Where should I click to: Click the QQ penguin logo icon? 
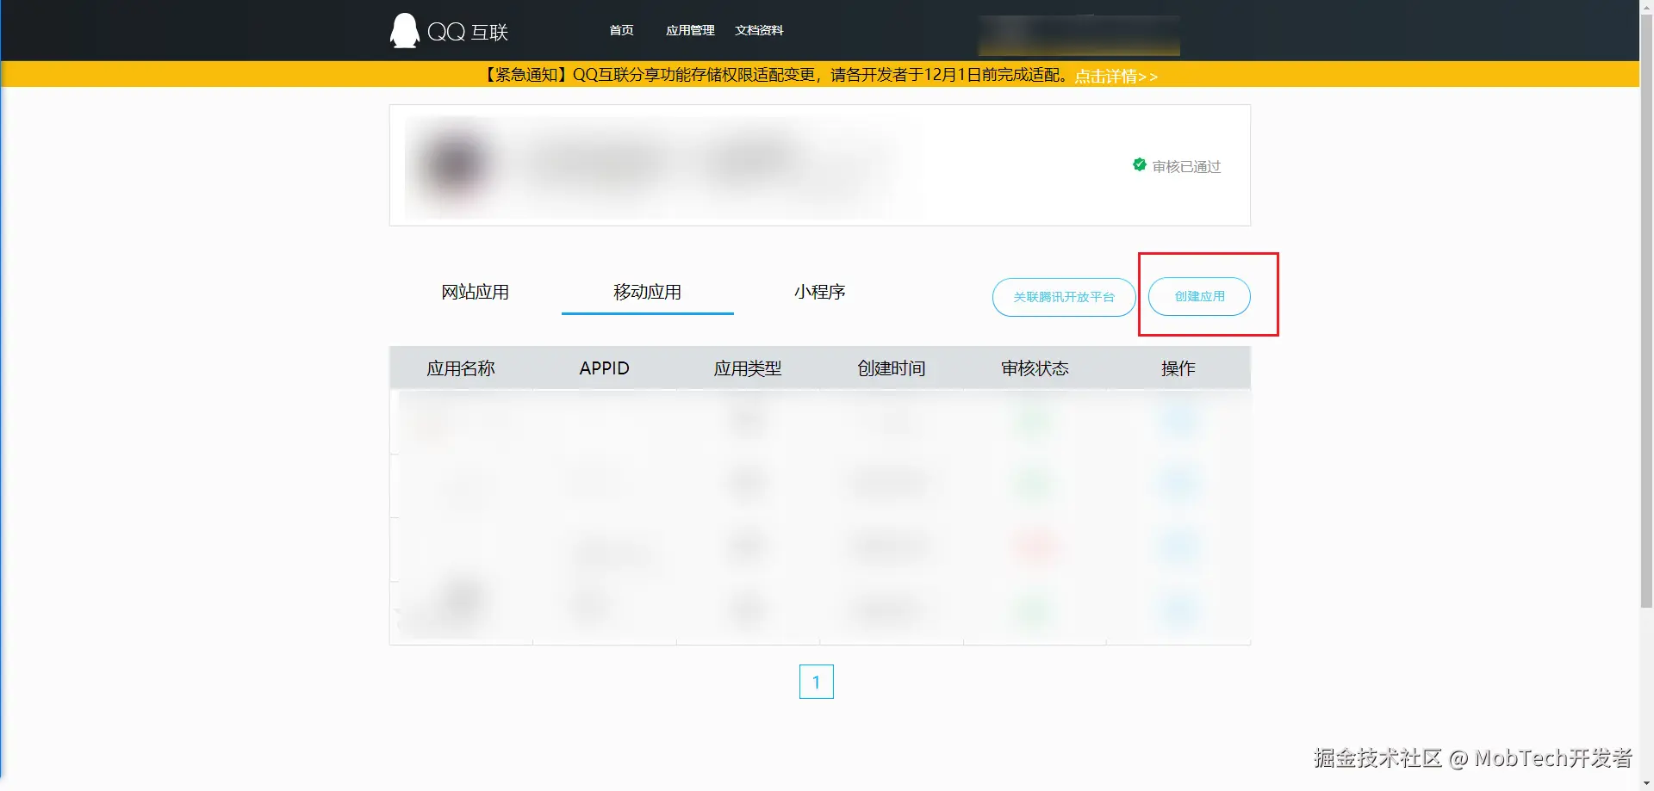[x=404, y=31]
